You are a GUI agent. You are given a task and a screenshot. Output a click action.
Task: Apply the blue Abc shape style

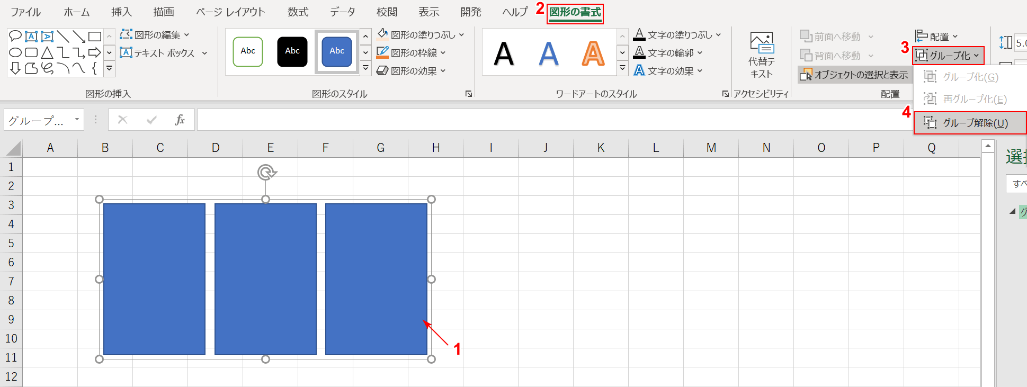pos(337,51)
